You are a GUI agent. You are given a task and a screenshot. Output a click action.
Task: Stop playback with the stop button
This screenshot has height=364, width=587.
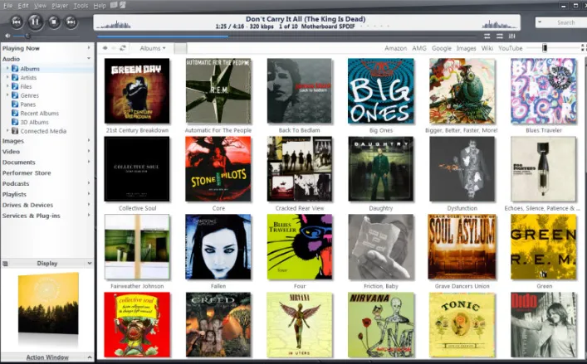pos(53,22)
